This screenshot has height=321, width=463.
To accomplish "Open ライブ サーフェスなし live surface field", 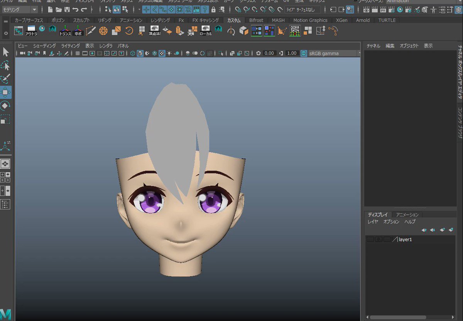I will pyautogui.click(x=302, y=9).
